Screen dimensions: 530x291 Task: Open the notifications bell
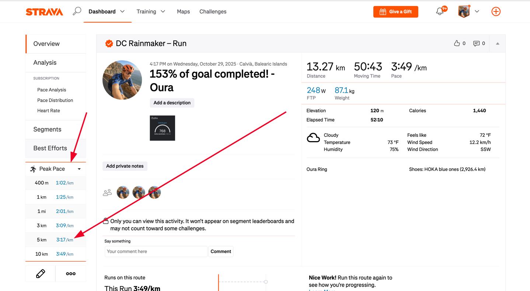point(440,12)
